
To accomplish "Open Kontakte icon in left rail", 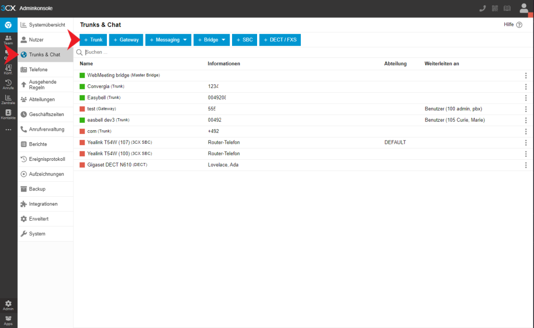I will point(8,114).
